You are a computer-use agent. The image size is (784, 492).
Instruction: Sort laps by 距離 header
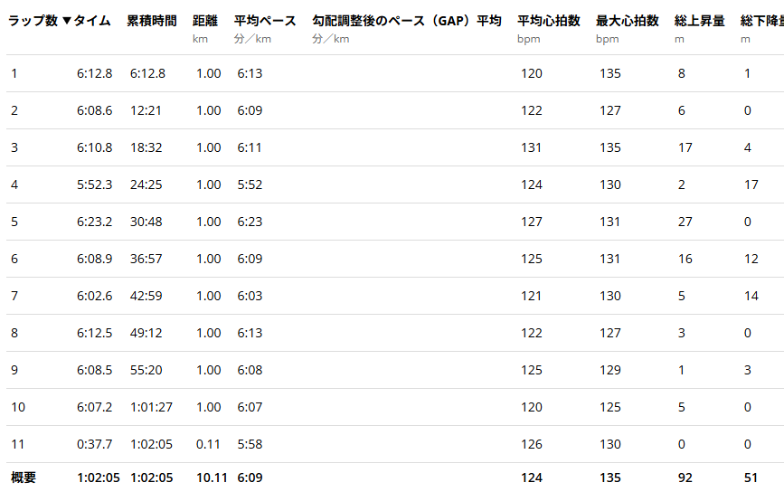pyautogui.click(x=205, y=21)
